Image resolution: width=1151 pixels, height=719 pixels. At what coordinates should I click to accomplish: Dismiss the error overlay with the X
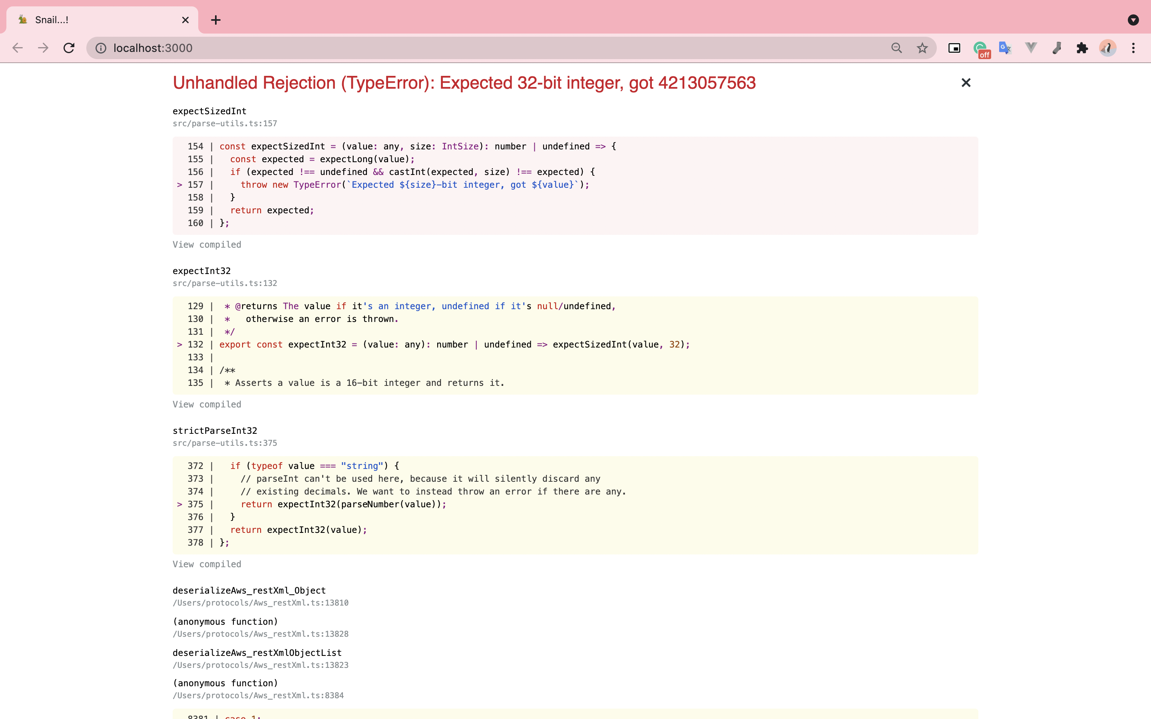[x=966, y=83]
